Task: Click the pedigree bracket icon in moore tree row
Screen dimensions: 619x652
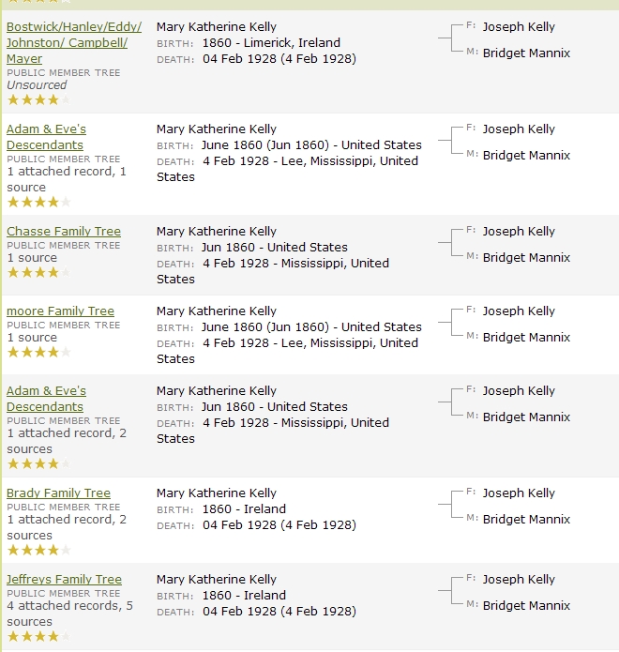Action: click(451, 324)
